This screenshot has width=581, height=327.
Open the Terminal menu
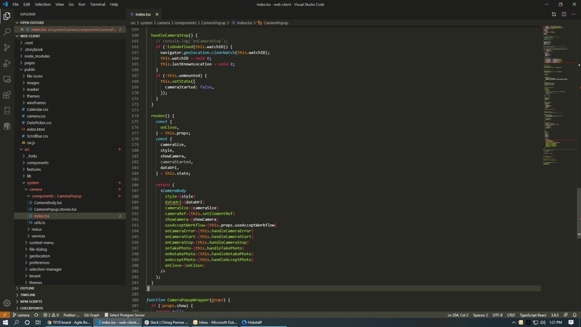tap(97, 5)
